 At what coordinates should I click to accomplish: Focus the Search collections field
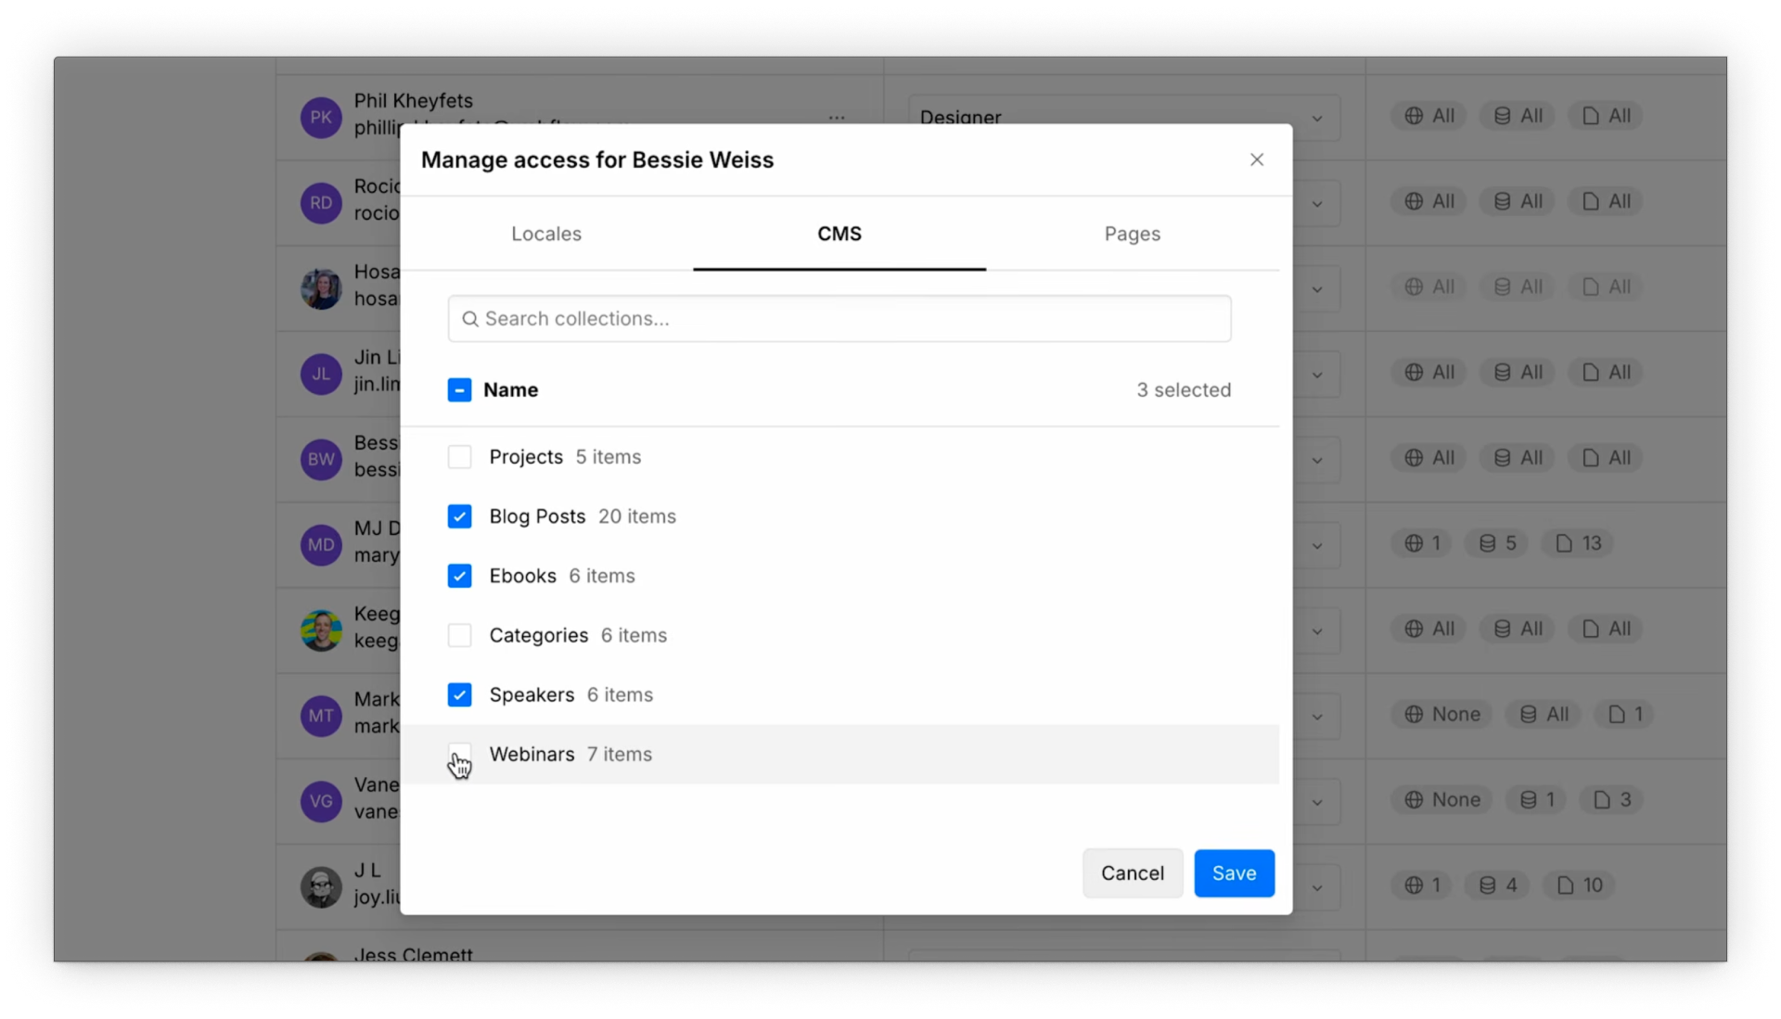839,319
